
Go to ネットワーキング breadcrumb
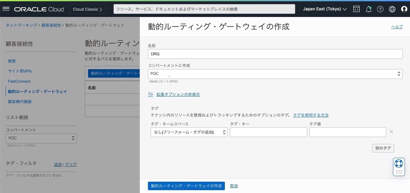point(21,25)
